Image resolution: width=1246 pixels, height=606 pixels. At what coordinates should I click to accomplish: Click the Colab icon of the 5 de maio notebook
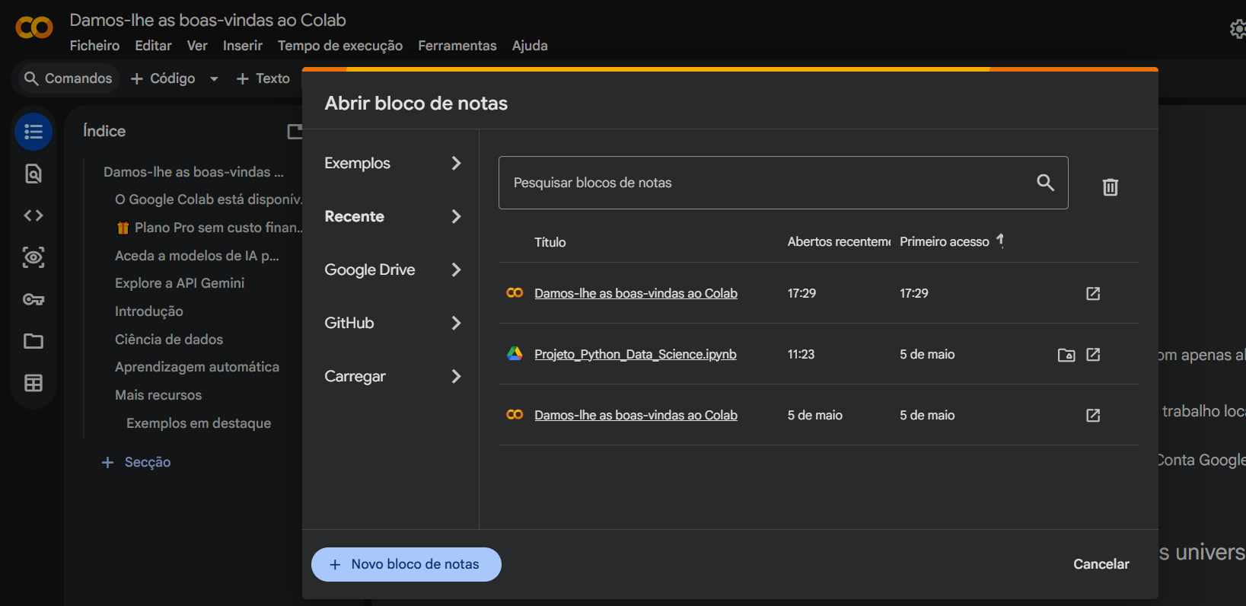pyautogui.click(x=515, y=414)
